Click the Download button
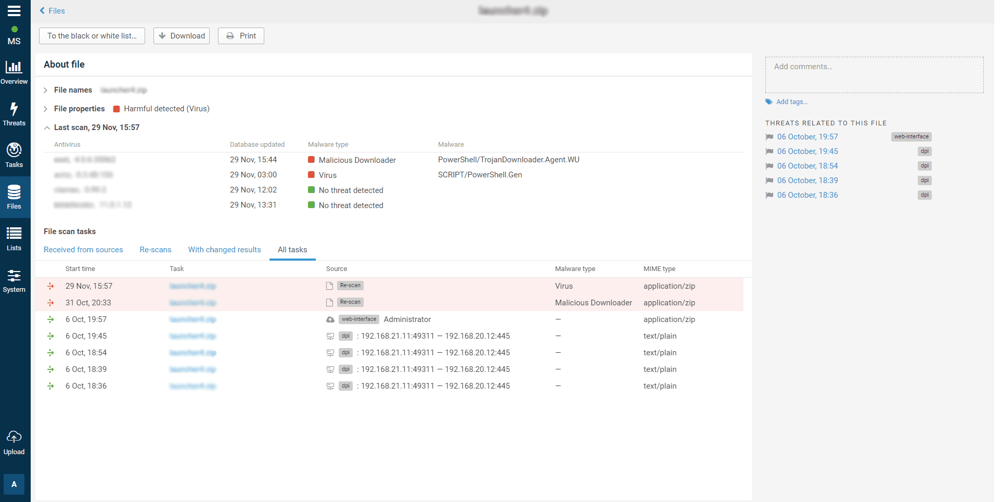This screenshot has height=502, width=1001. 182,36
